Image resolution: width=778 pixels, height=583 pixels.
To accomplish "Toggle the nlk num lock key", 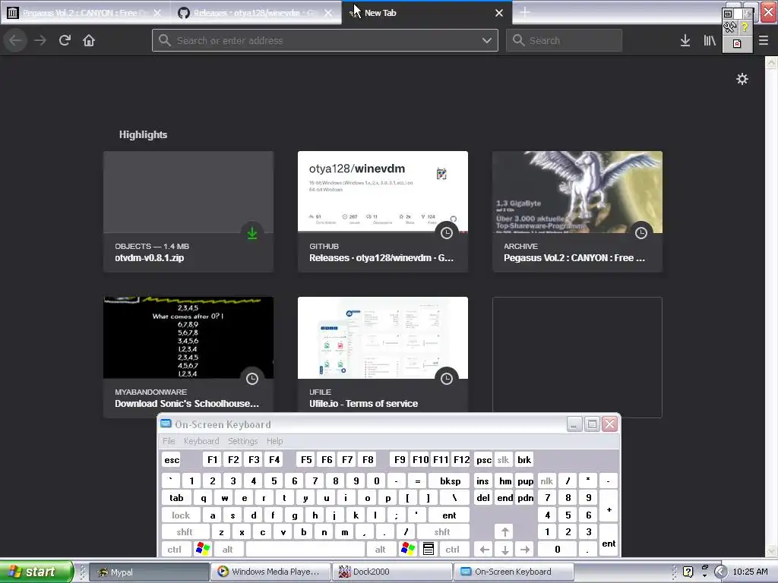I will (x=546, y=481).
